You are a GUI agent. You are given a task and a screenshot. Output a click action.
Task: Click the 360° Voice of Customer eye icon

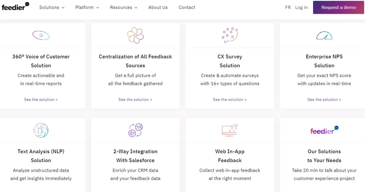click(41, 35)
